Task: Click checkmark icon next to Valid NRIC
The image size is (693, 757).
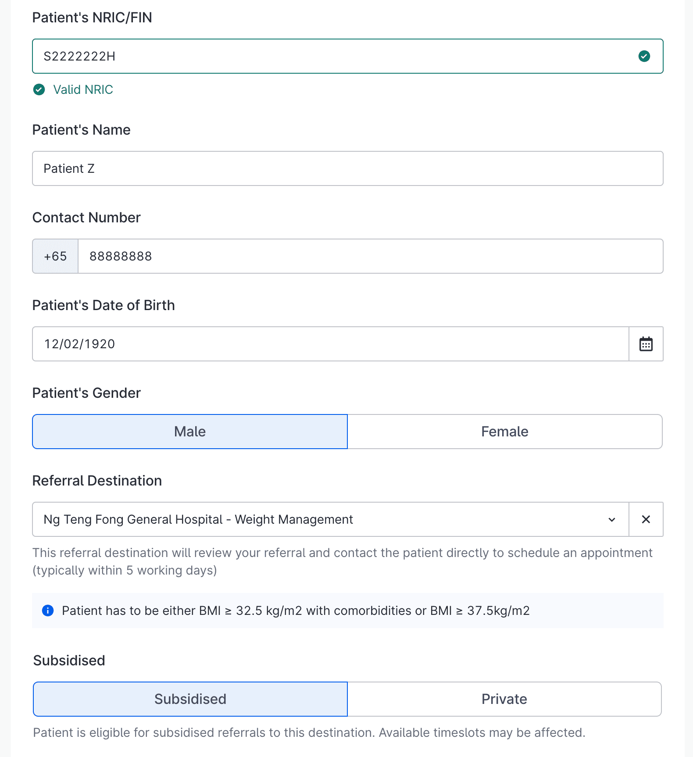Action: tap(39, 89)
